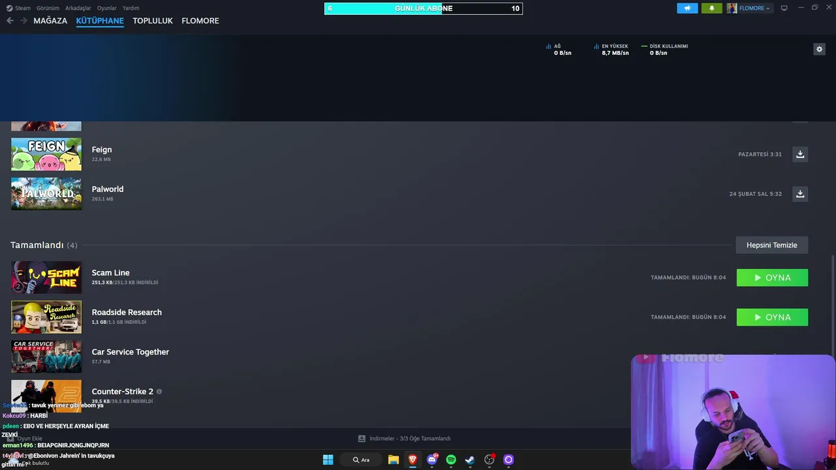Image resolution: width=836 pixels, height=470 pixels.
Task: Click the Car Service Together title
Action: coord(131,352)
